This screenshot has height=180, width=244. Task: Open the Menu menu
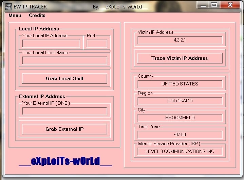pyautogui.click(x=15, y=15)
